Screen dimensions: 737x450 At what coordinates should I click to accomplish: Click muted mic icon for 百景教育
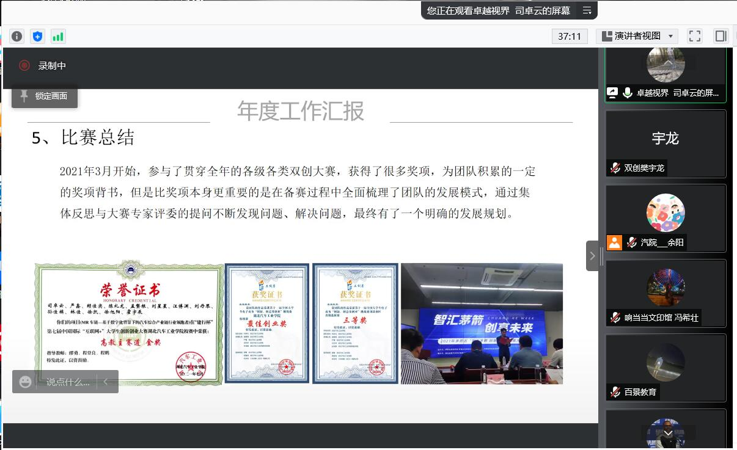pos(615,392)
